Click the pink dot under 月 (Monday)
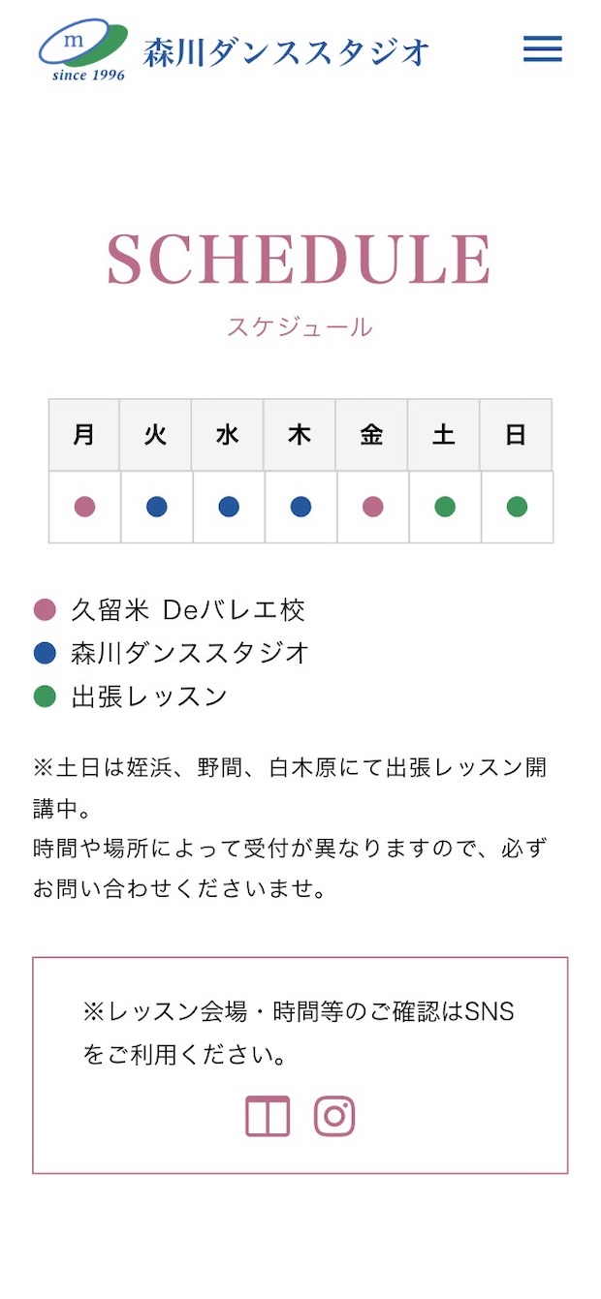 (83, 506)
